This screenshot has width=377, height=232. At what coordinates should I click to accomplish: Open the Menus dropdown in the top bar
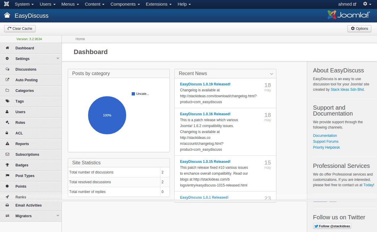tap(70, 4)
